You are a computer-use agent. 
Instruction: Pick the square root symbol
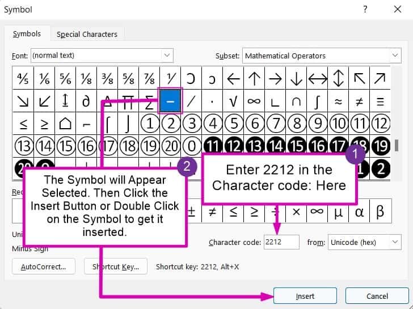coord(233,101)
